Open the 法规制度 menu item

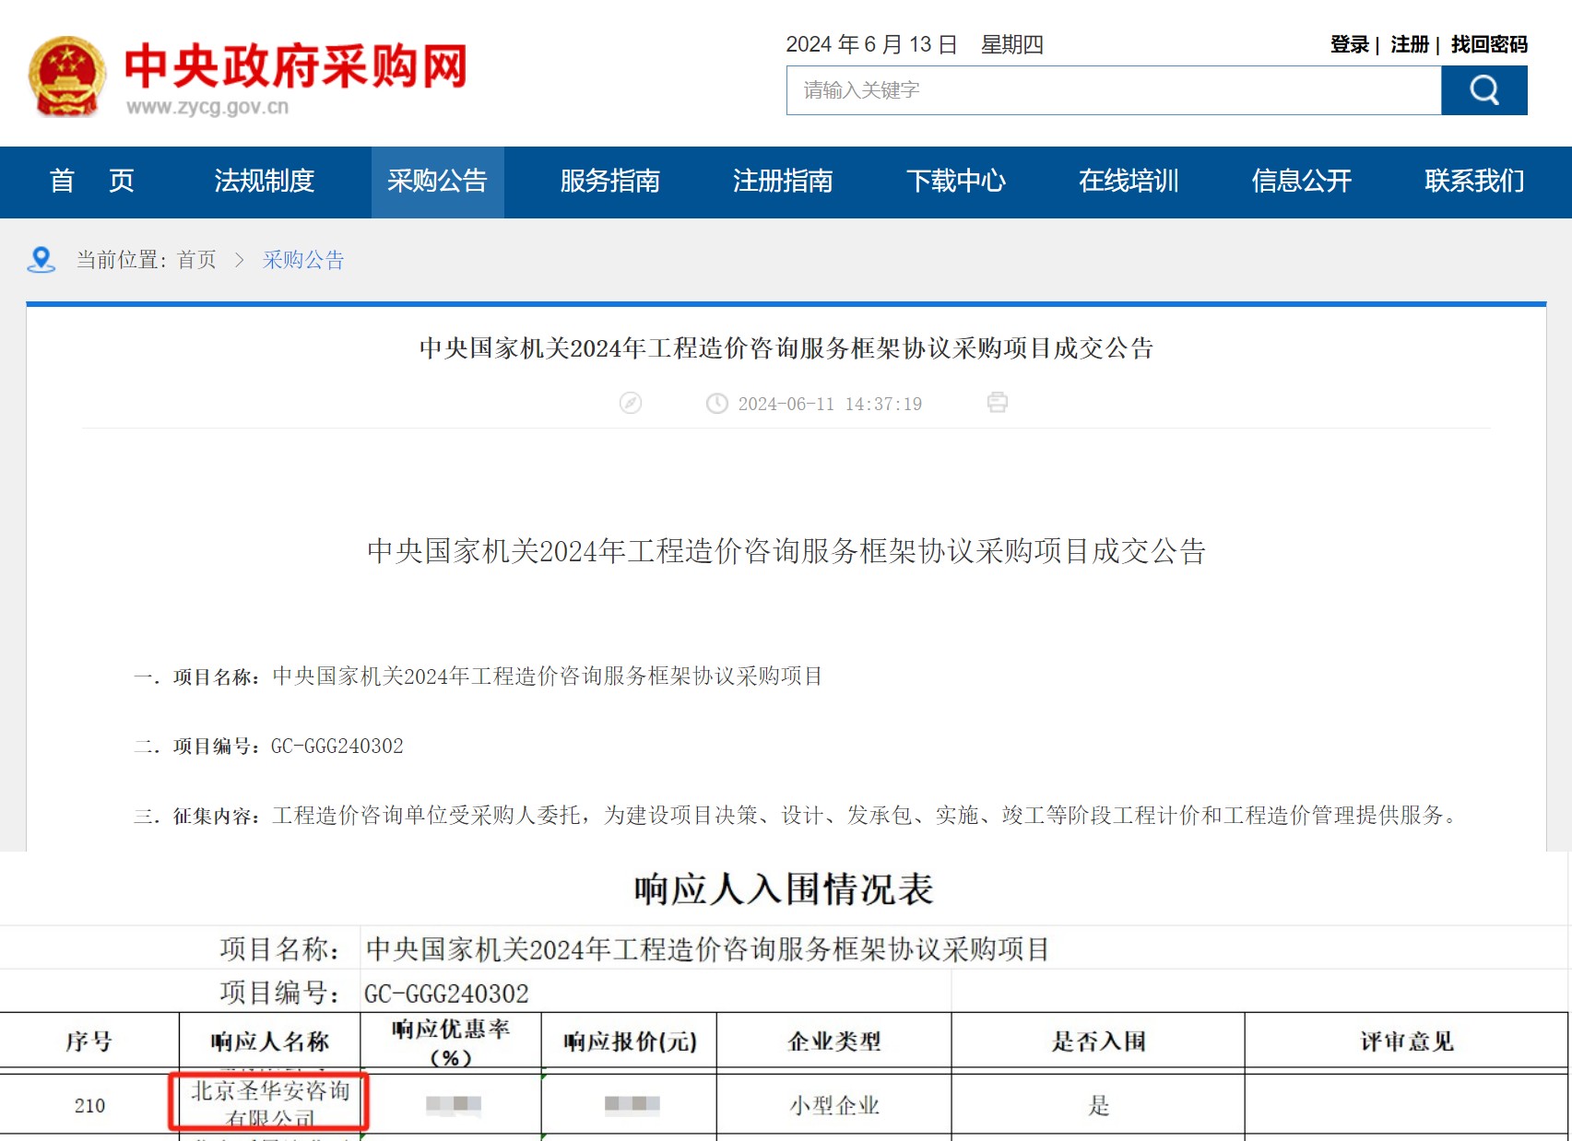click(x=265, y=182)
